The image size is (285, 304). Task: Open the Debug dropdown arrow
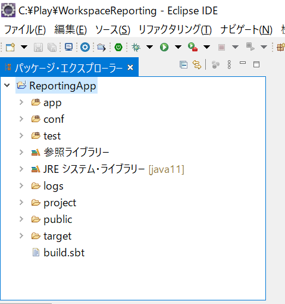click(x=150, y=47)
